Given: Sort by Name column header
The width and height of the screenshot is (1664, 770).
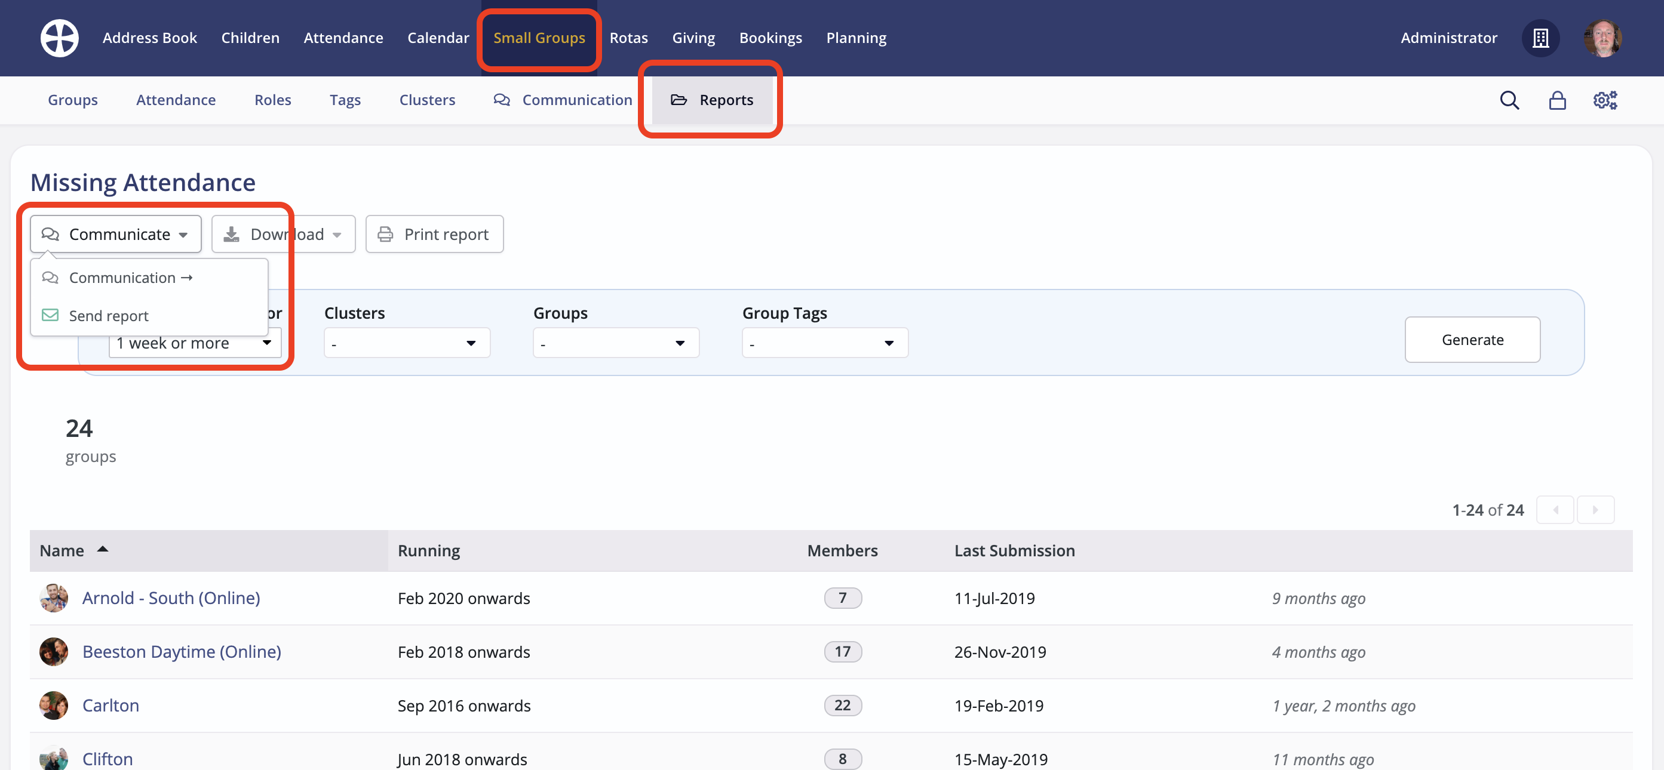Looking at the screenshot, I should (62, 550).
